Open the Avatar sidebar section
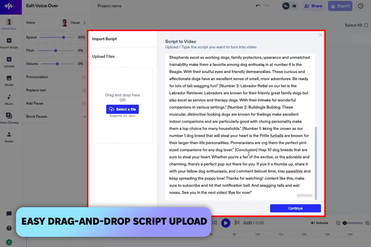The image size is (371, 247). pyautogui.click(x=9, y=137)
